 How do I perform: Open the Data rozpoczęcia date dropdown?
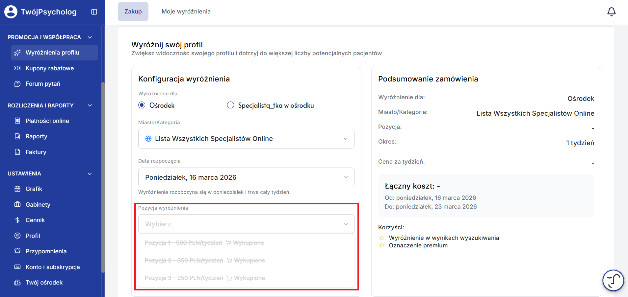246,177
